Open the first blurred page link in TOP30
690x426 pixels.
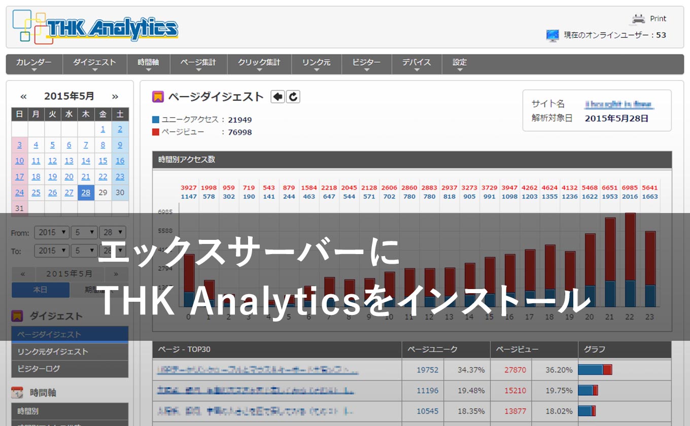pyautogui.click(x=258, y=371)
